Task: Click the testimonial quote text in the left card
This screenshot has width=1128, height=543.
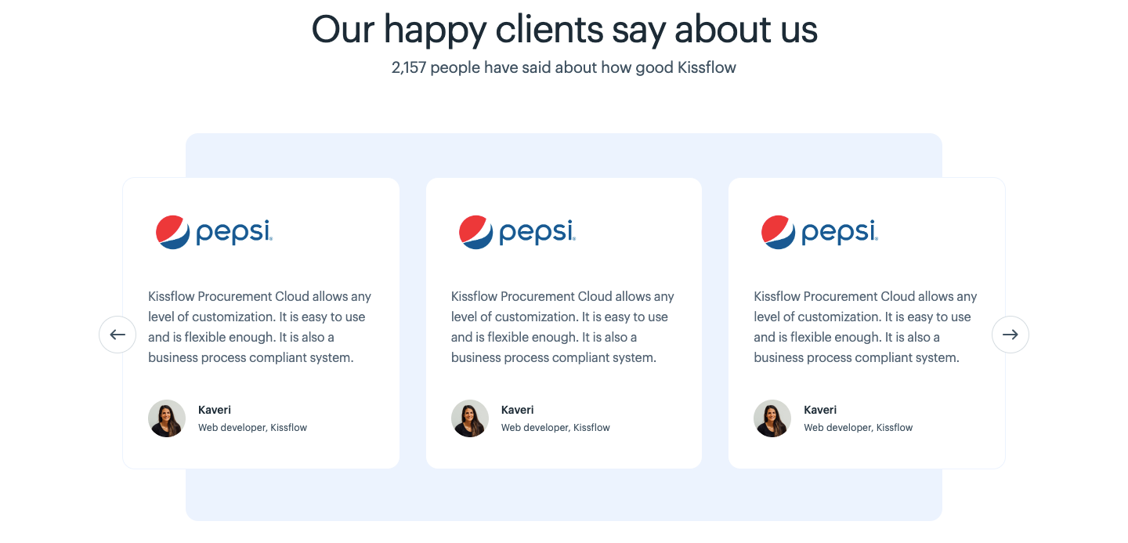Action: tap(259, 328)
